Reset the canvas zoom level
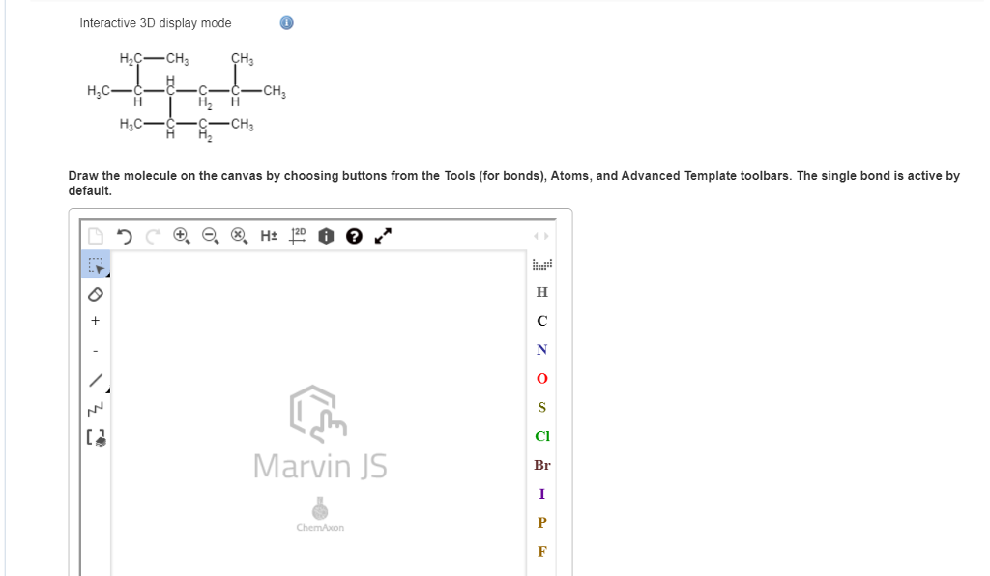Screen dimensions: 990x576 point(237,235)
